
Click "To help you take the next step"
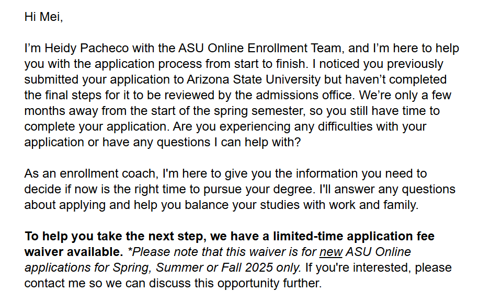click(x=113, y=237)
